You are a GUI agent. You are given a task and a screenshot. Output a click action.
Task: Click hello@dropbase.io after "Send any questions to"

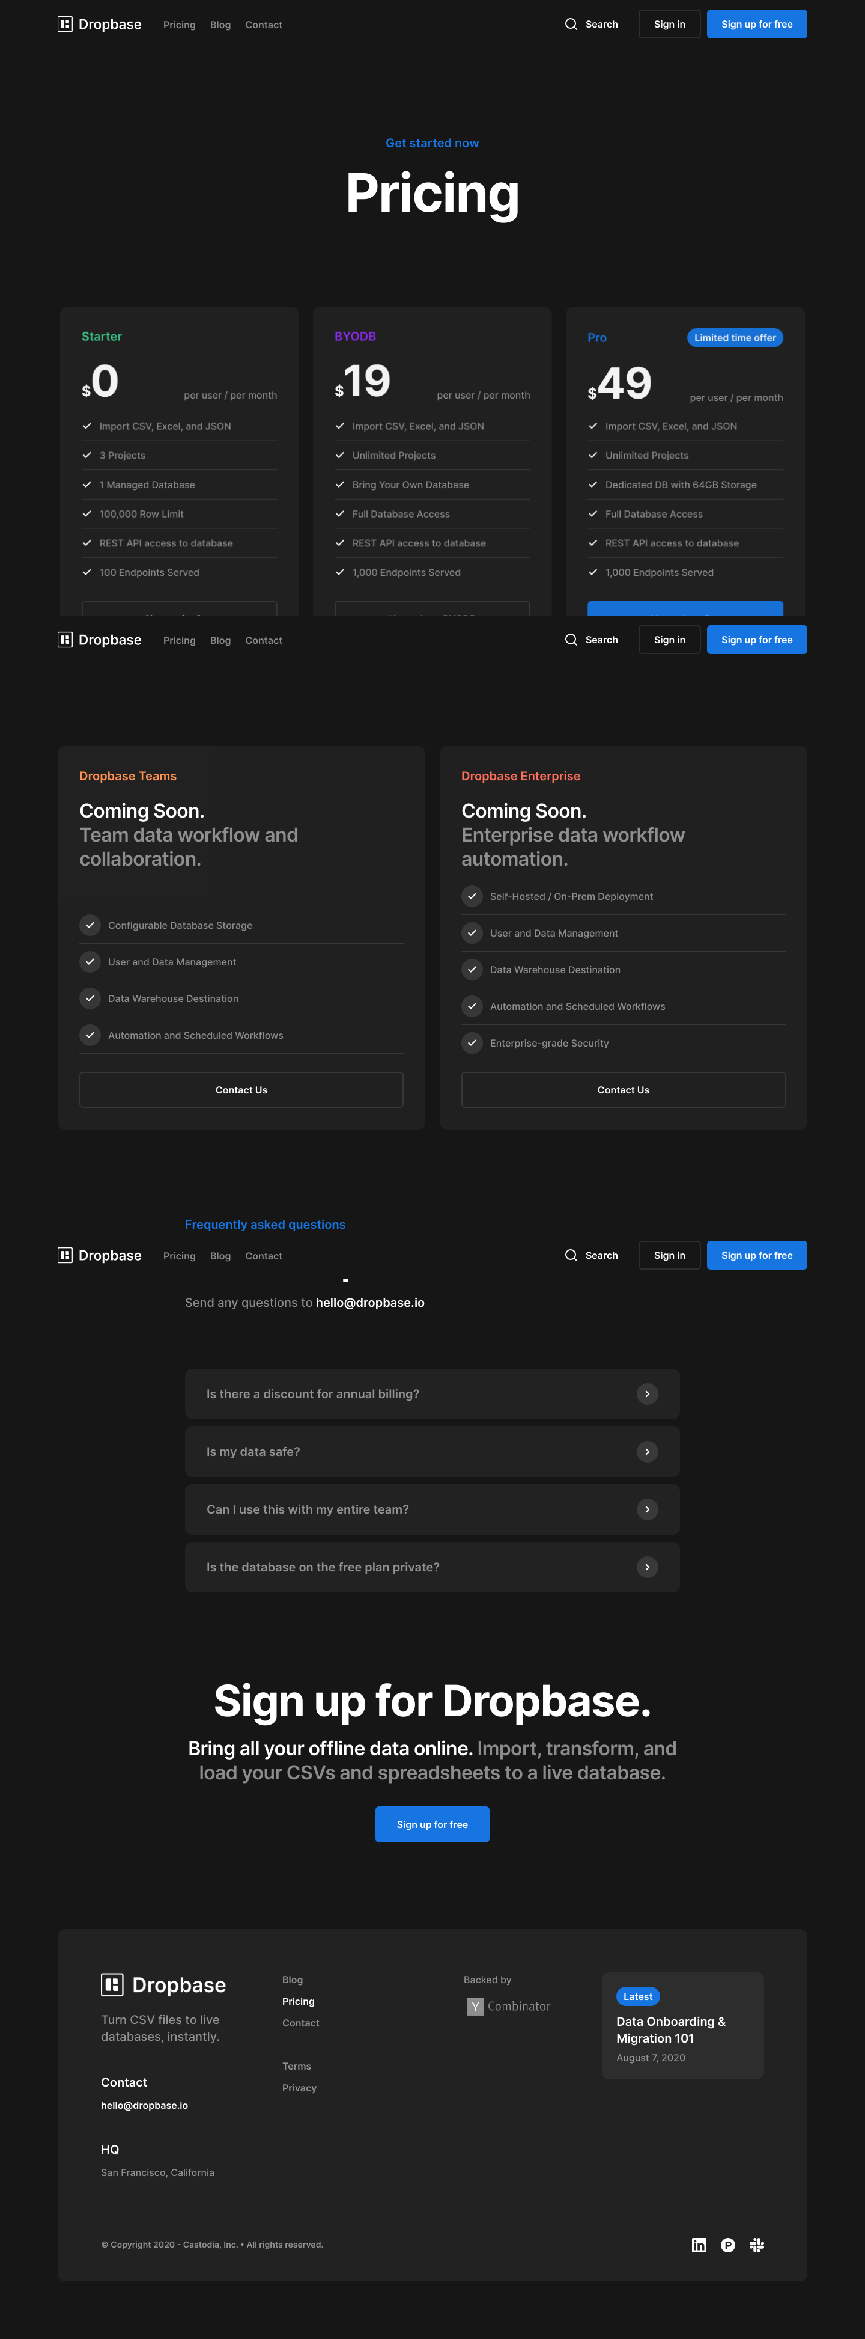pyautogui.click(x=370, y=1303)
